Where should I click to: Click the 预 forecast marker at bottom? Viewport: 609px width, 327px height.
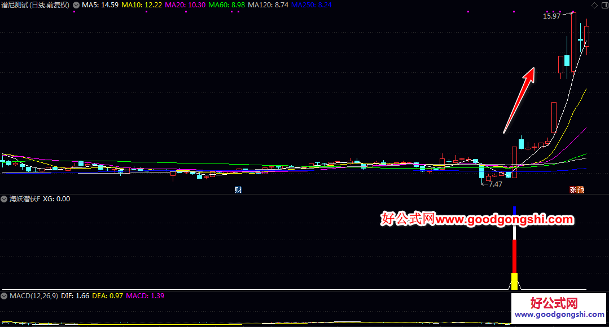(581, 189)
